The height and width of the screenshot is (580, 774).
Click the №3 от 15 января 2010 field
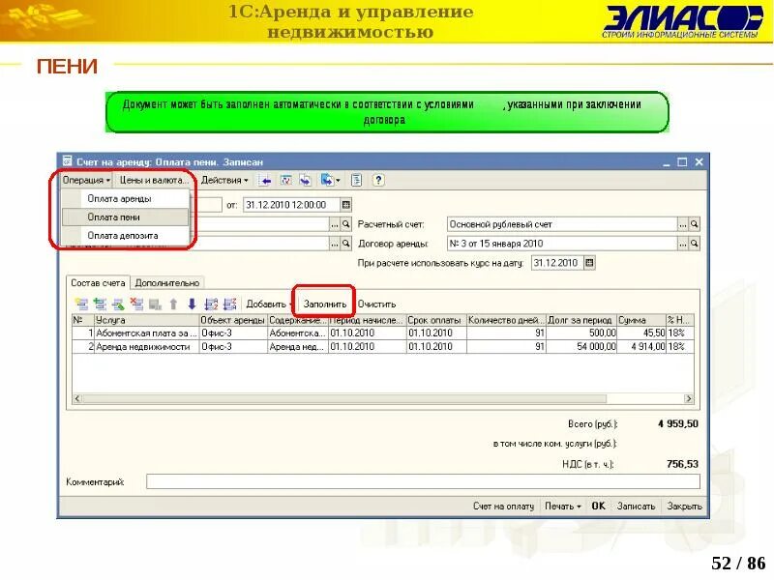pos(562,244)
